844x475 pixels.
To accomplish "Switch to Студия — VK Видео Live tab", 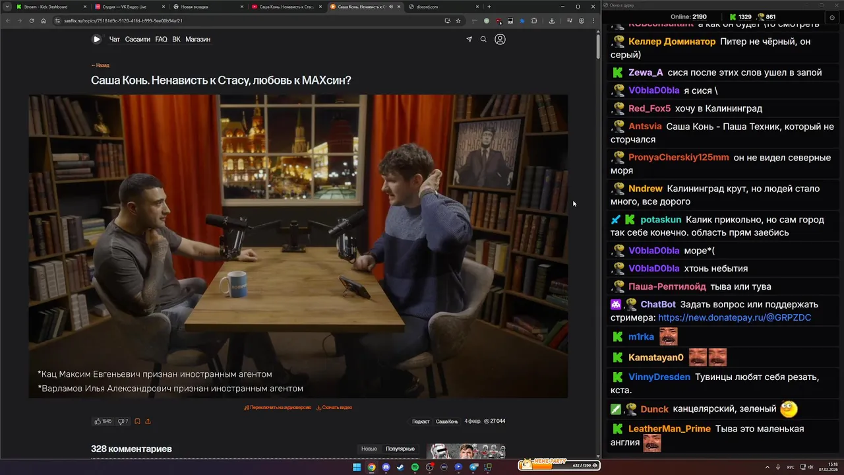I will tap(130, 7).
